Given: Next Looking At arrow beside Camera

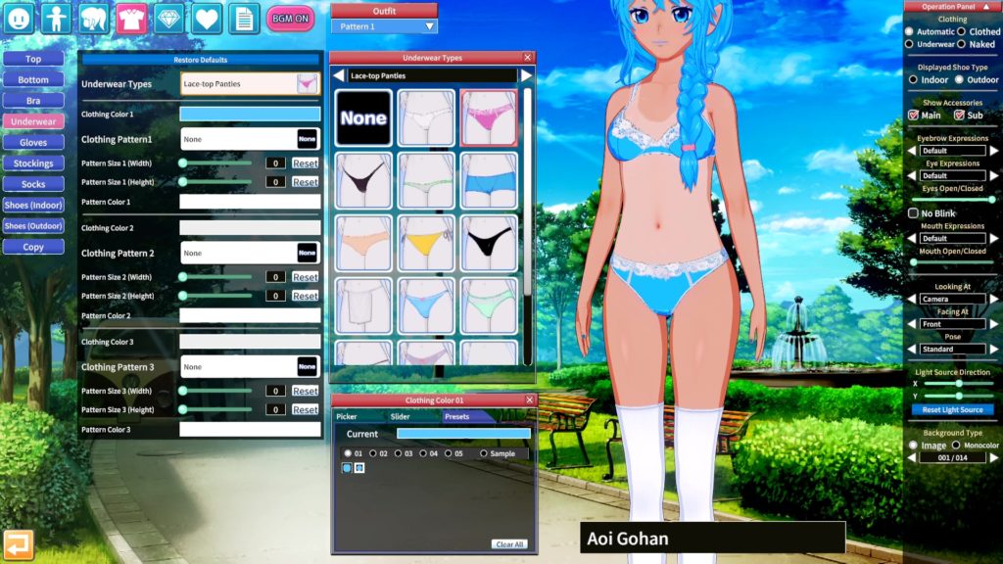Looking at the screenshot, I should click(994, 299).
